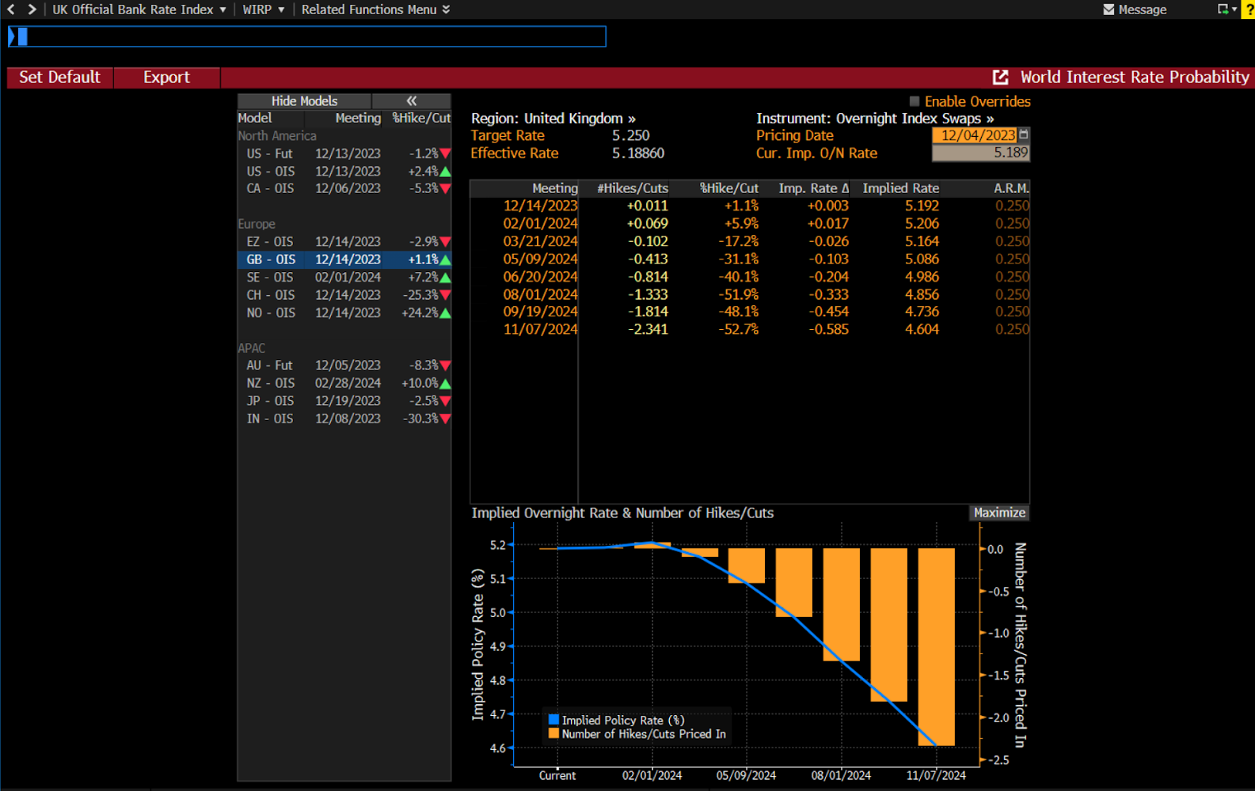Collapse models panel with double chevron
Image resolution: width=1255 pixels, height=791 pixels.
(411, 101)
